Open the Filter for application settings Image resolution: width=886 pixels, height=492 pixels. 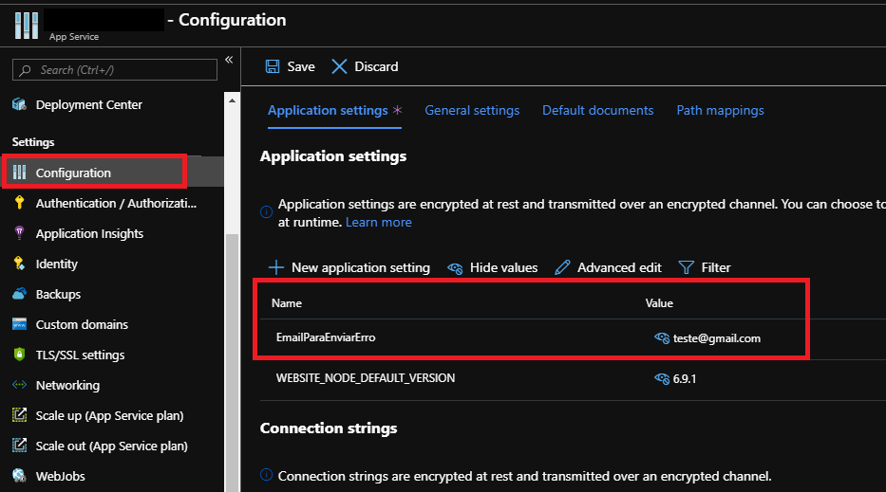click(x=704, y=267)
